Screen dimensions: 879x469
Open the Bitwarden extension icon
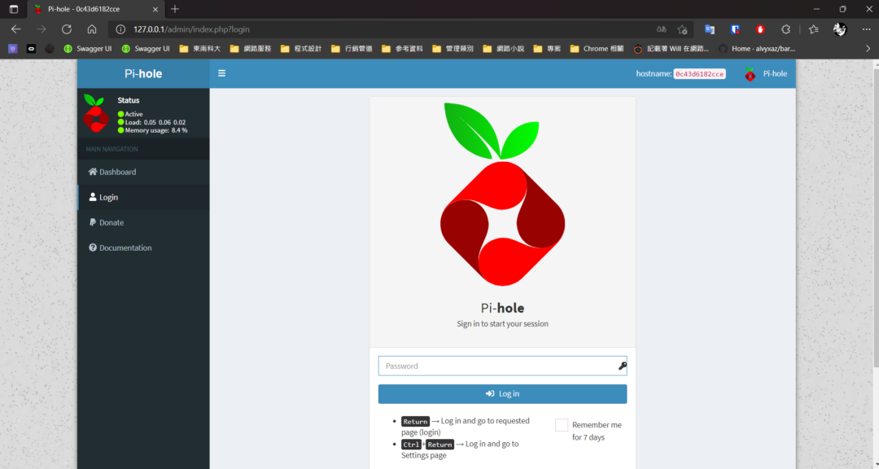(735, 29)
